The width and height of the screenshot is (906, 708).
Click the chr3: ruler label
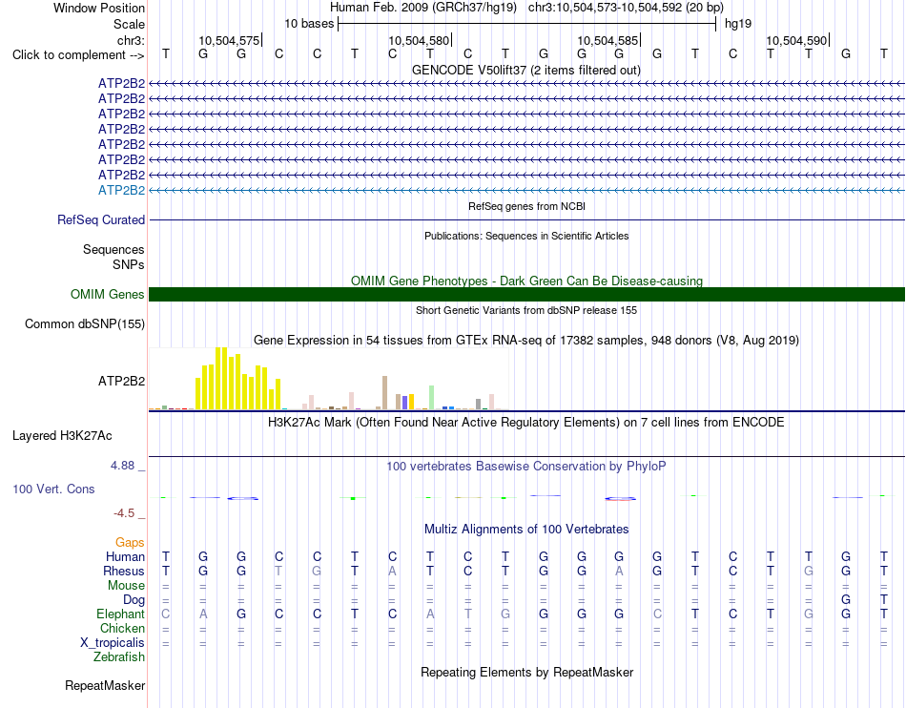pos(131,40)
